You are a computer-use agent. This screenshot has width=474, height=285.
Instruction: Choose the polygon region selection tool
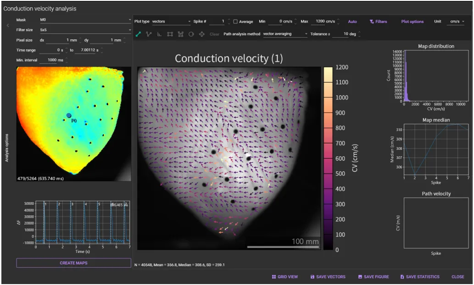tap(181, 34)
